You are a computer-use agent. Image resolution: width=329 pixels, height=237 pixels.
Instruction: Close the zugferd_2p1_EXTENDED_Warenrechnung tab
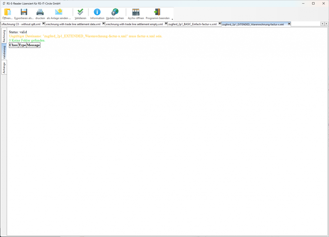tap(289, 24)
